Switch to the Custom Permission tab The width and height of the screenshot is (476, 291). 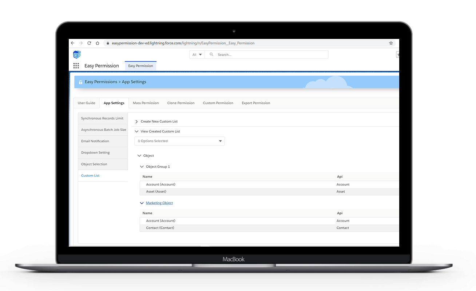(218, 103)
